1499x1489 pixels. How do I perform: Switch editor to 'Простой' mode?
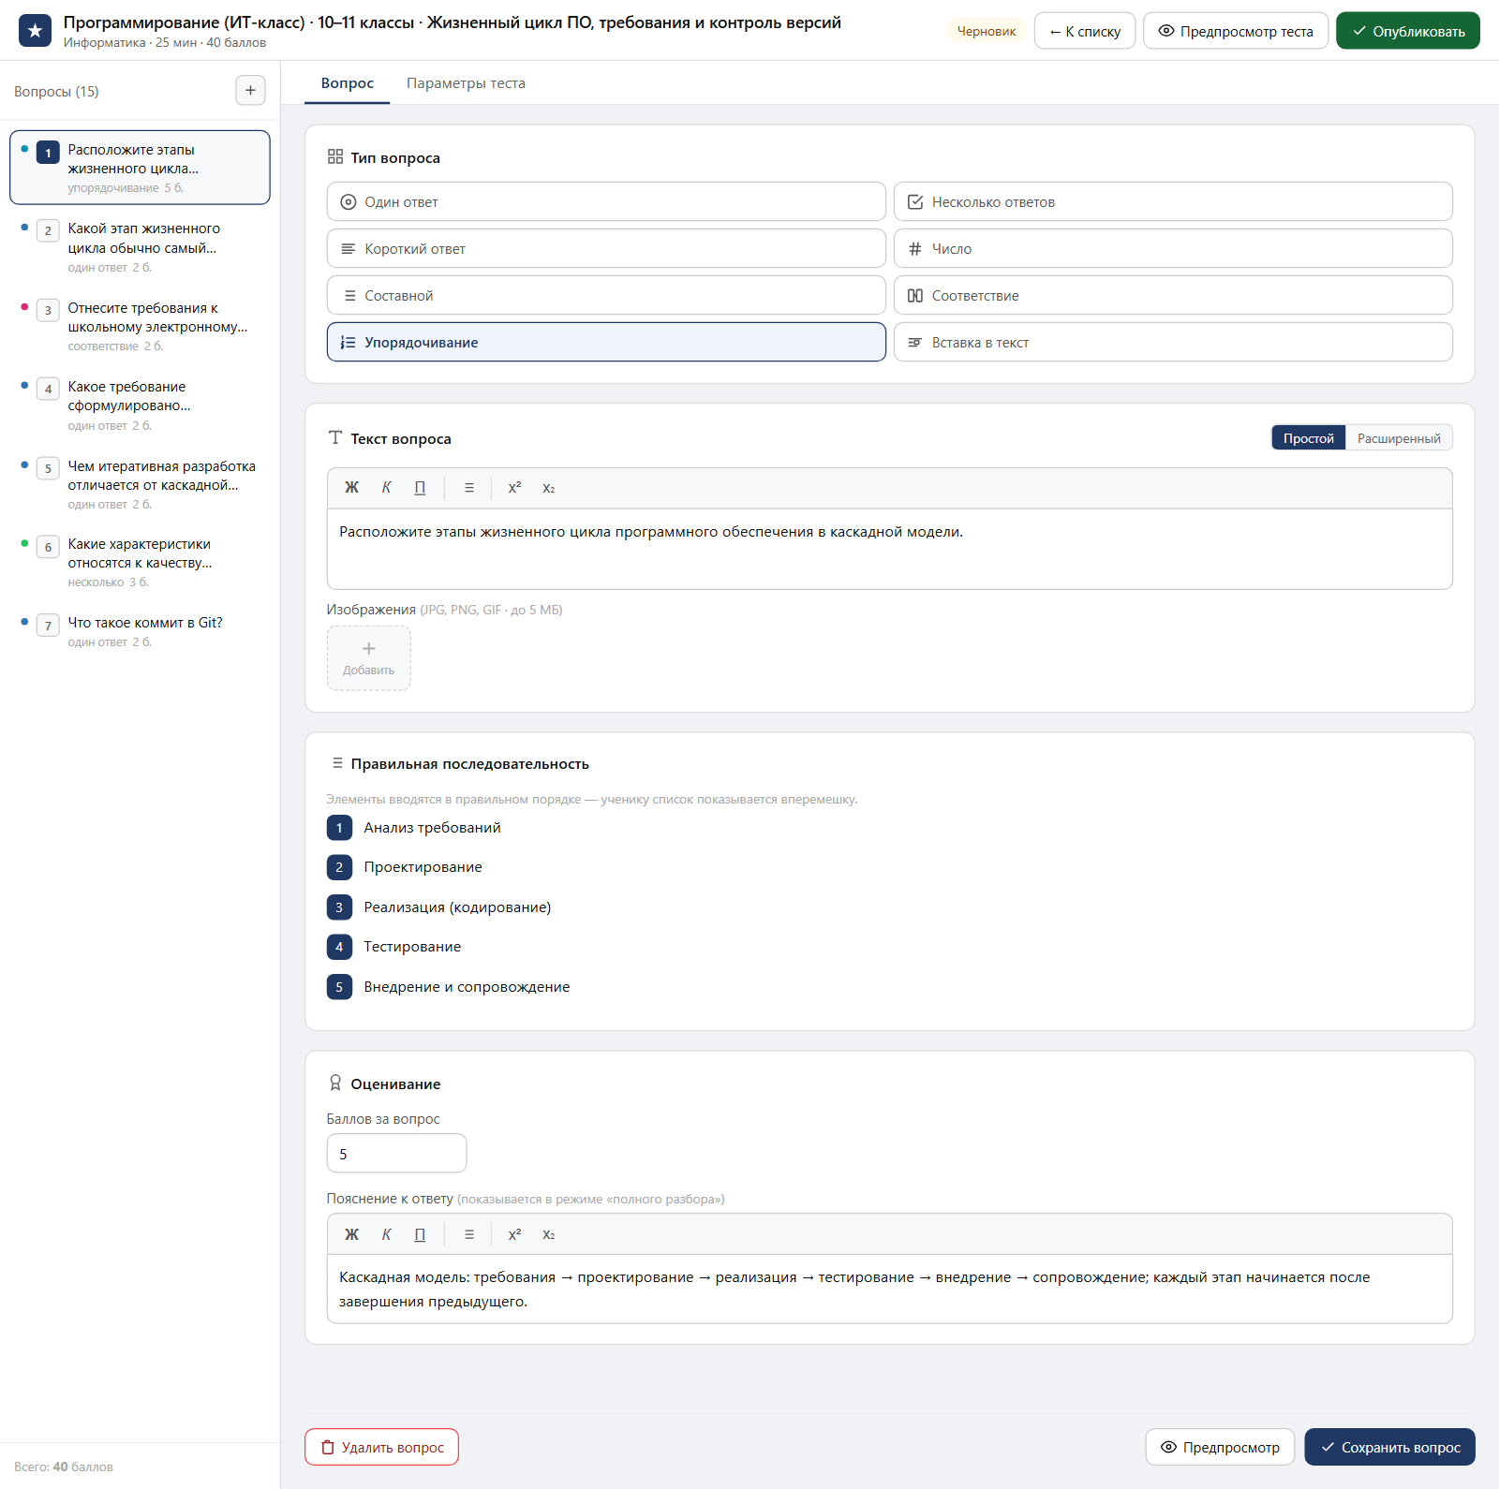click(1309, 438)
